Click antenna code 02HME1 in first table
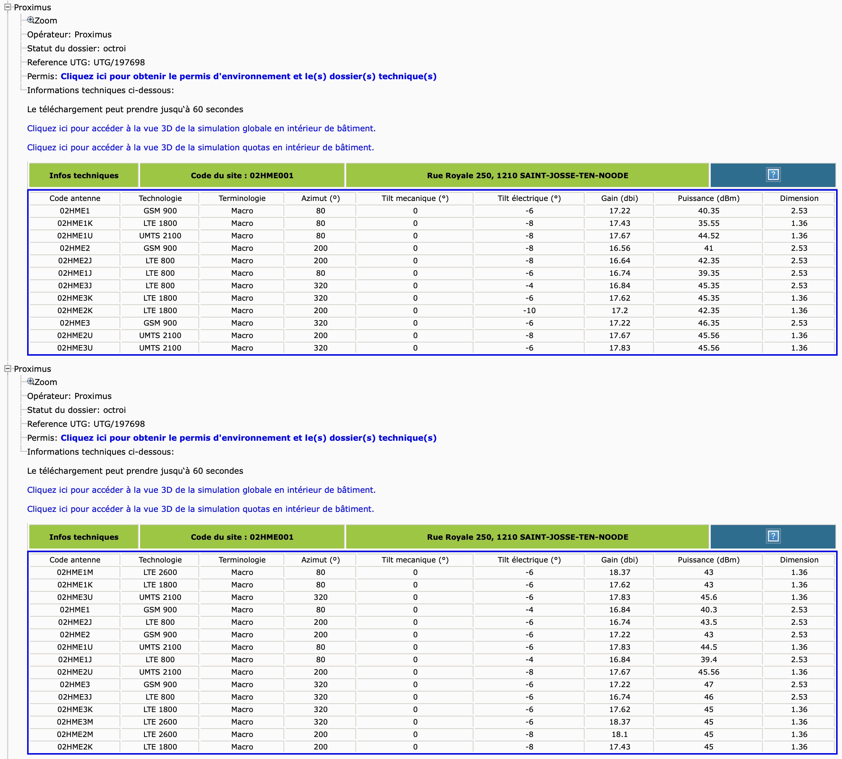Viewport: 842px width, 759px height. point(75,211)
